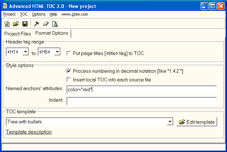Create a new project with toolbar icon
Image resolution: width=227 pixels, height=152 pixels.
7,24
